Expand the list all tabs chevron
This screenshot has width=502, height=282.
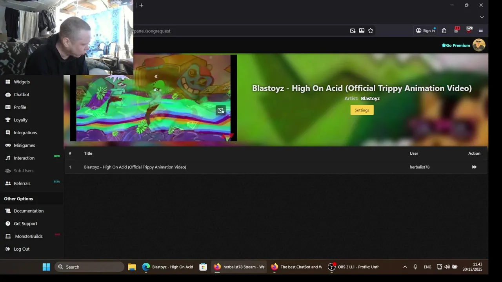pos(482,17)
